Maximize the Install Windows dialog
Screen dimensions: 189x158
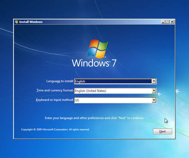(x=167, y=22)
